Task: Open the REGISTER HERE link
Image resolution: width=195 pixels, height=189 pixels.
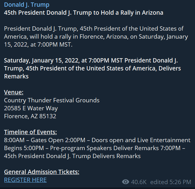Action: click(x=25, y=180)
